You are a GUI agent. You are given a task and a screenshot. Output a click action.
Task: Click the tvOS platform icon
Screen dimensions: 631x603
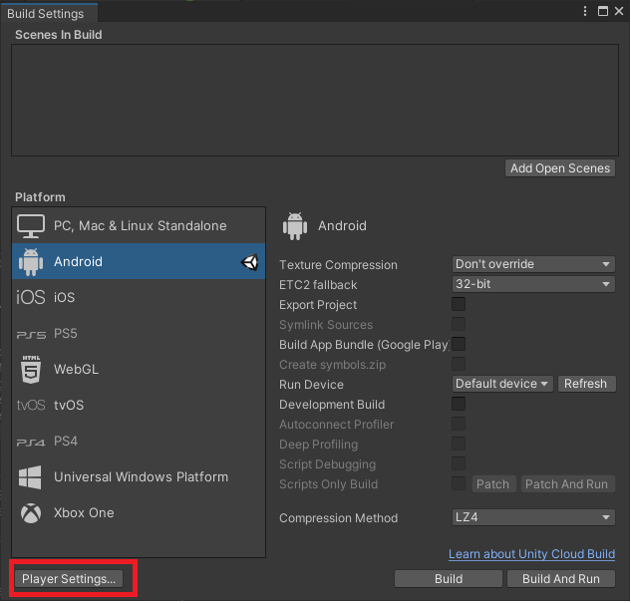click(x=31, y=405)
